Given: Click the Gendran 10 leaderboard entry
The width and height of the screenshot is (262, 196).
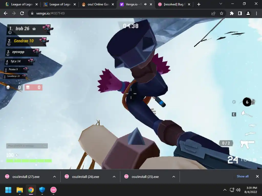Looking at the screenshot, I should tap(27, 41).
